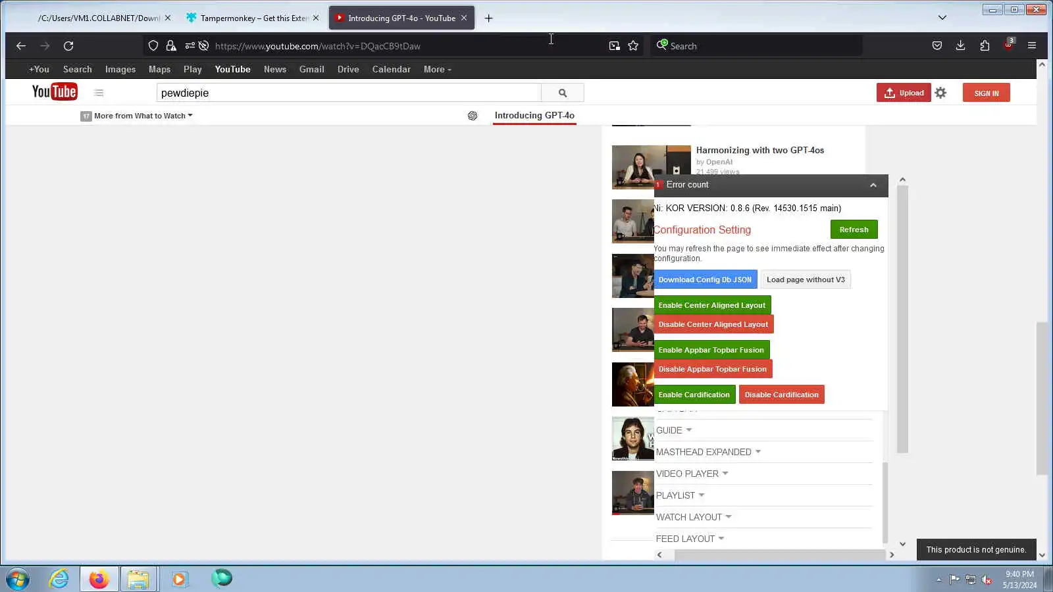Click Disable Cardification
Screen dimensions: 1053x592
tap(782, 395)
